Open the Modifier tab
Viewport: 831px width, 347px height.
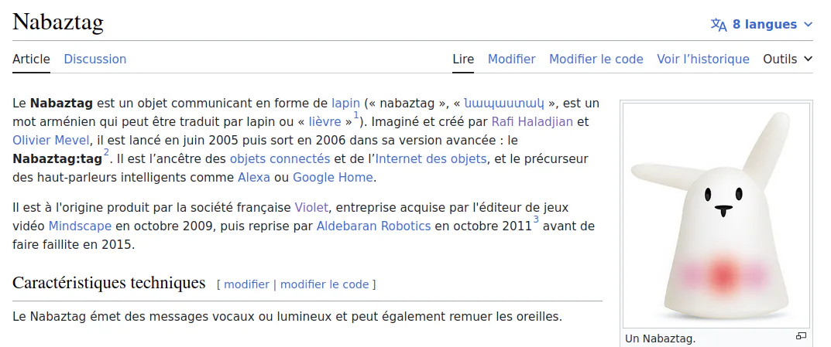coord(511,60)
